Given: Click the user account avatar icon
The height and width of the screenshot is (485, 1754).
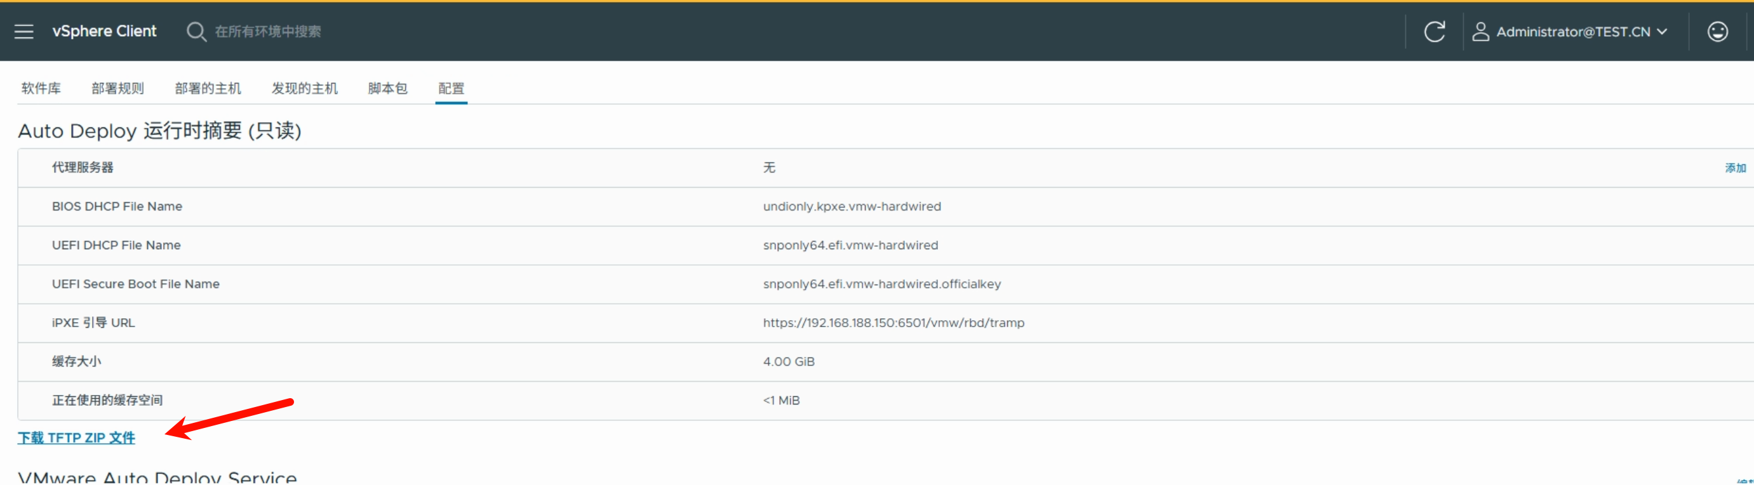Looking at the screenshot, I should [1480, 31].
